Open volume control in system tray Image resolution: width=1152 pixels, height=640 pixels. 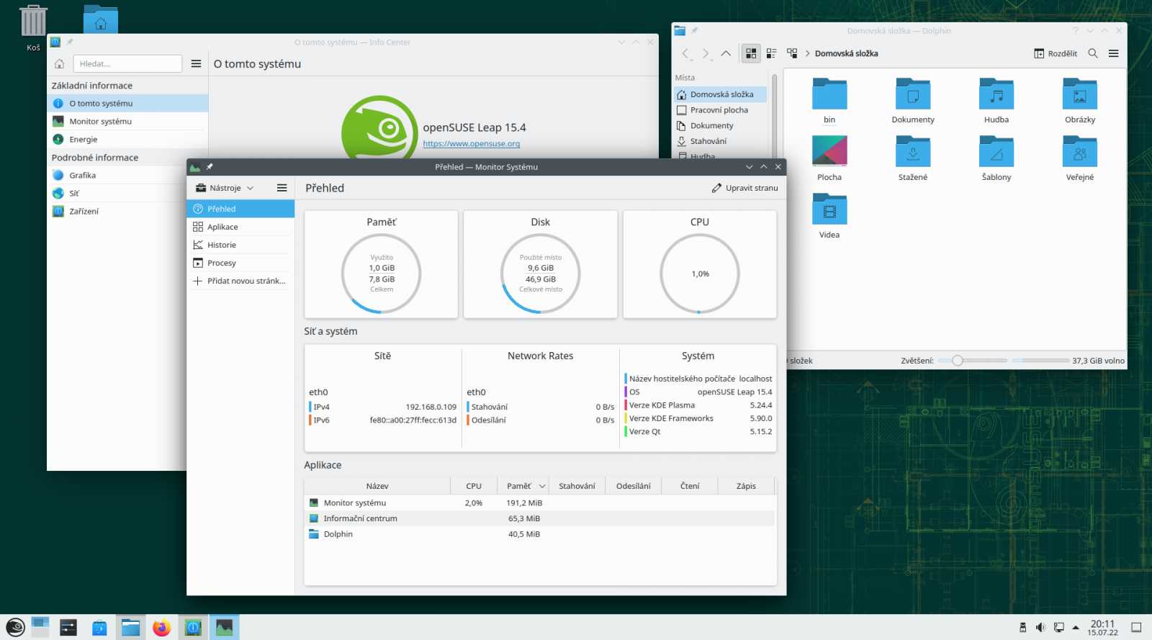[x=1040, y=628]
